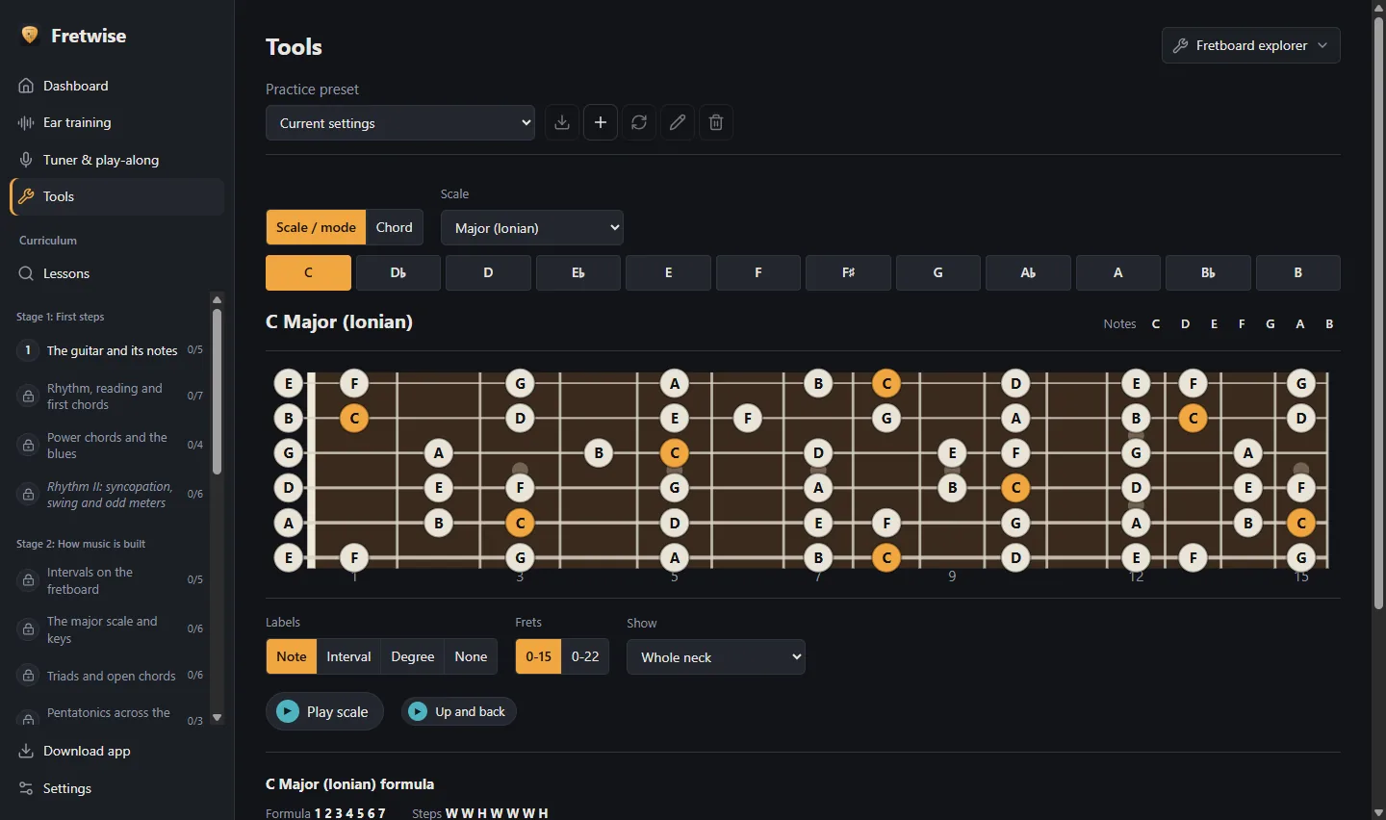Open the Practice preset dropdown
This screenshot has height=820, width=1386.
coord(400,123)
